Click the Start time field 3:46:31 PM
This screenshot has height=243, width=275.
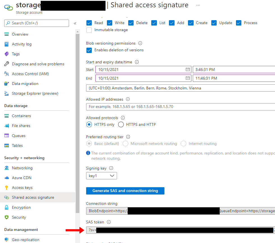[x=234, y=70]
